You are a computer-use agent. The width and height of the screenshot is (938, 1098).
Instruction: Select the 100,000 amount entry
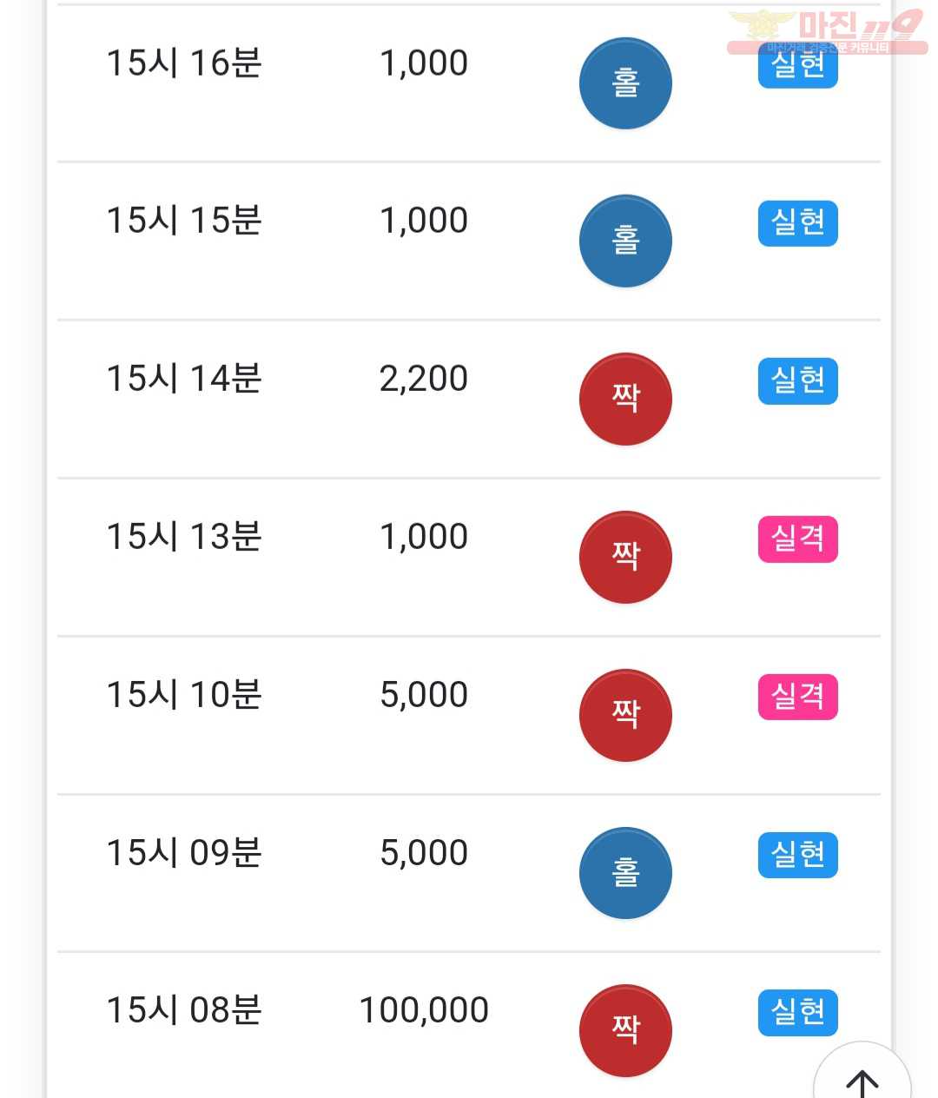(424, 1010)
